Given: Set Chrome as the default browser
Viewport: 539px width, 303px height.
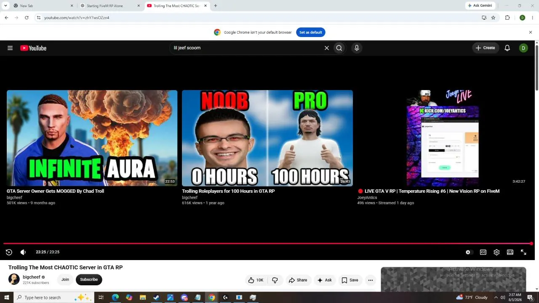Looking at the screenshot, I should [311, 32].
